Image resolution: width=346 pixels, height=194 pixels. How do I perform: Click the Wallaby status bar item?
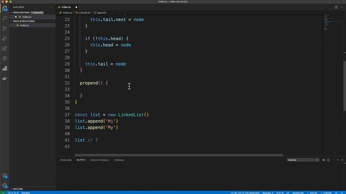[x=25, y=193]
